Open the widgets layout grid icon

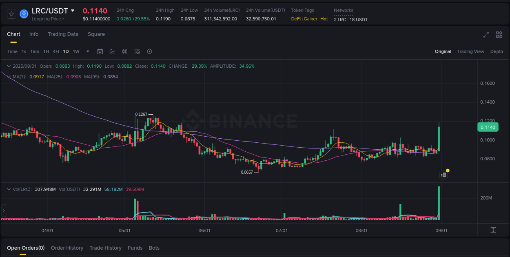click(x=499, y=35)
